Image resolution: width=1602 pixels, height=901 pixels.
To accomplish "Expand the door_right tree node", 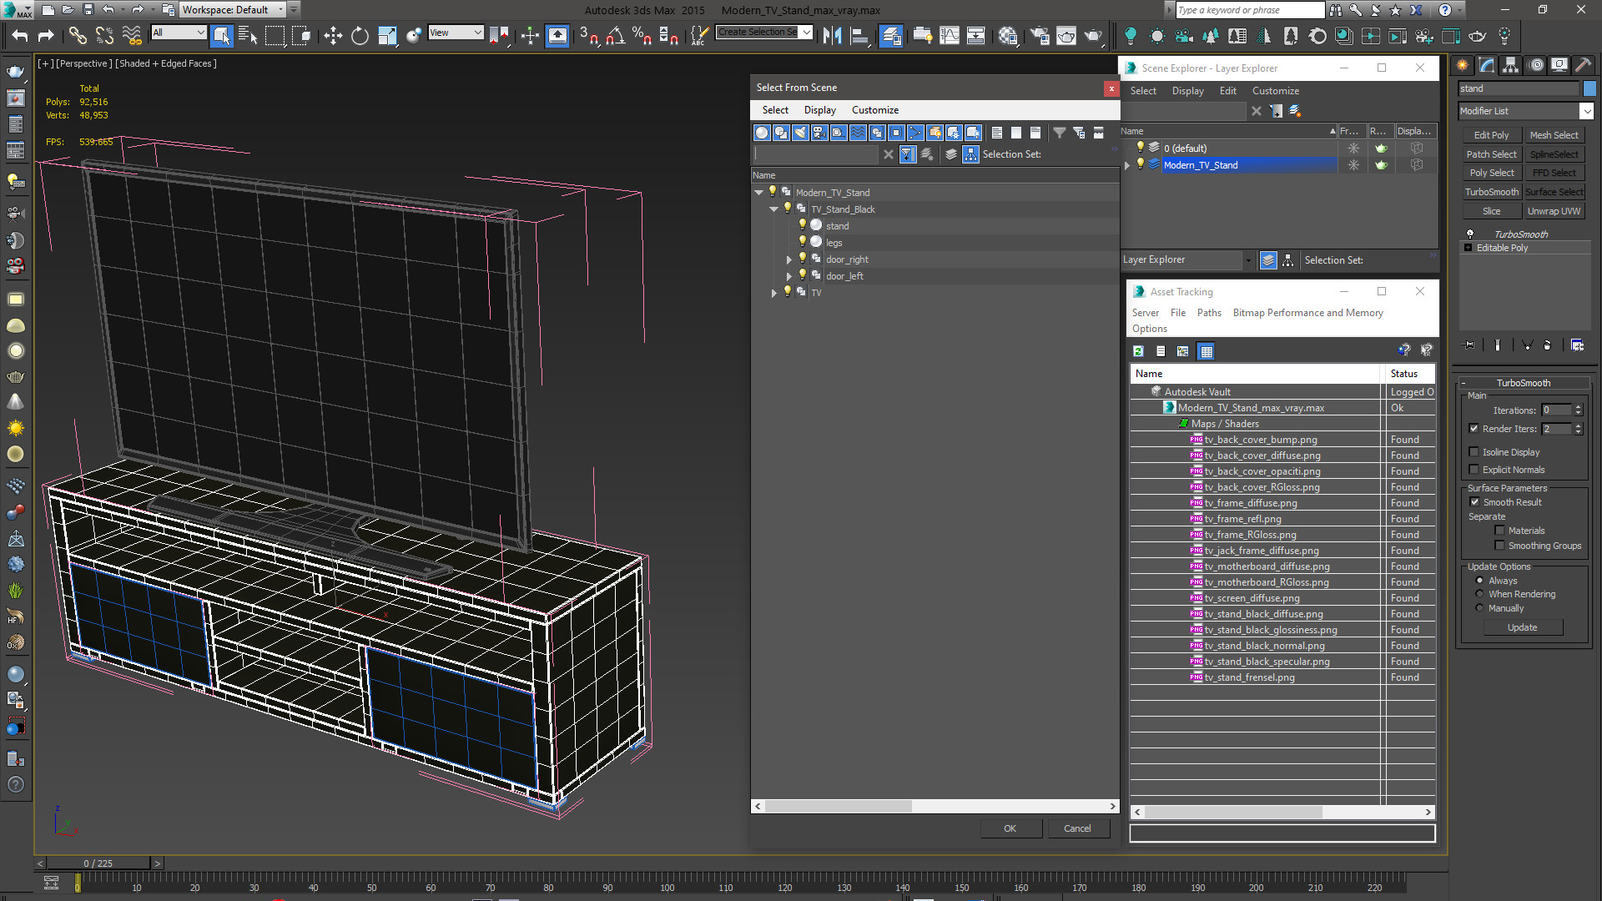I will click(789, 259).
